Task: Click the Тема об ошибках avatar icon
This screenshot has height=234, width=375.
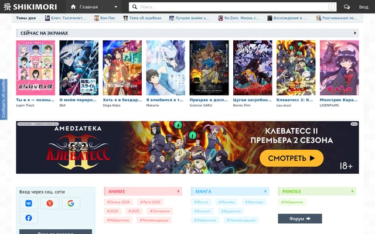Action: click(125, 18)
